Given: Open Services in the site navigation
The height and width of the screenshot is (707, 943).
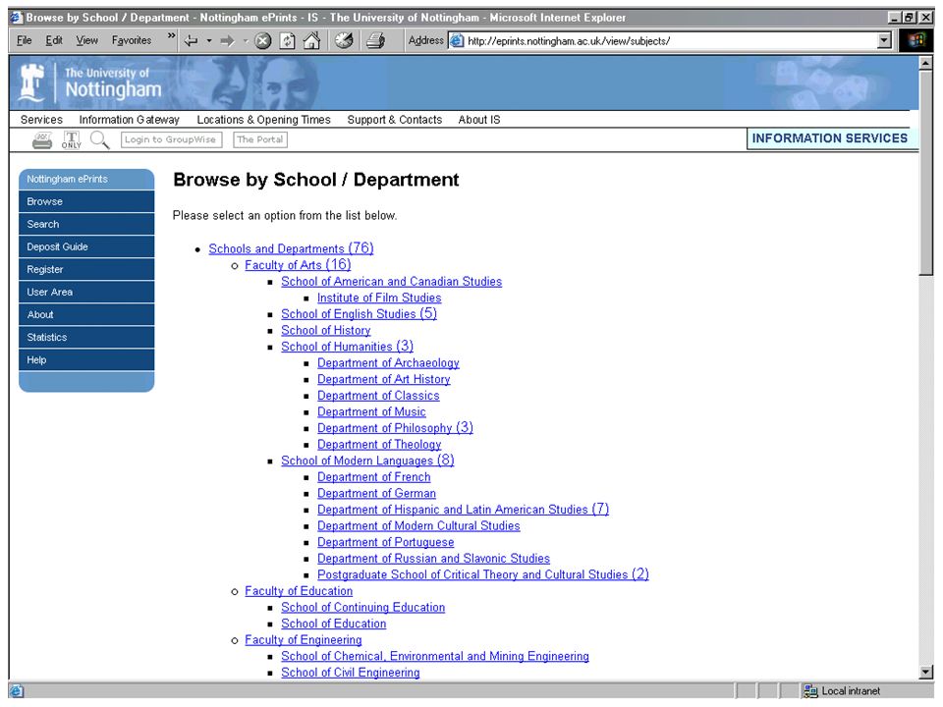Looking at the screenshot, I should click(x=41, y=120).
